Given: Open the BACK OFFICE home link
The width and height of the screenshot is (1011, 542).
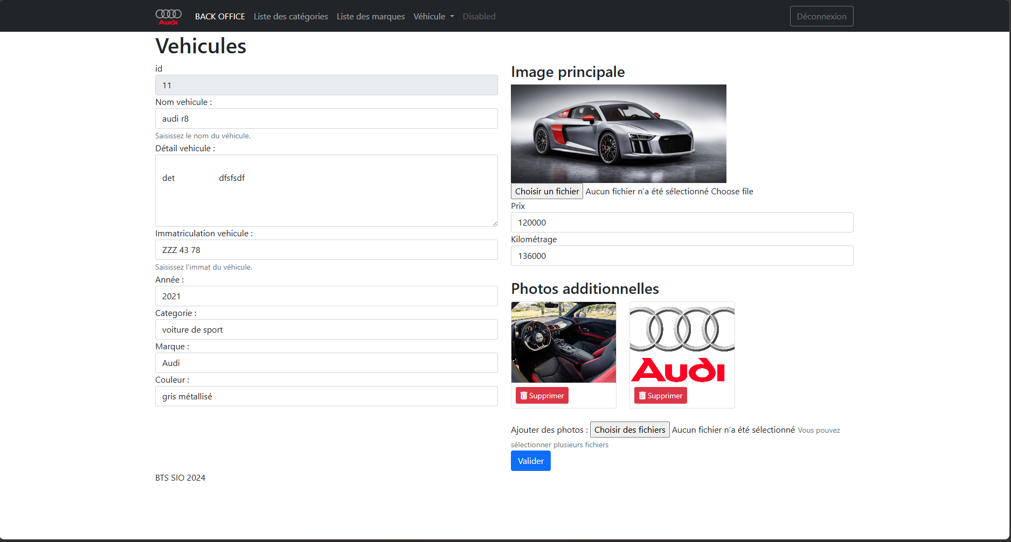Looking at the screenshot, I should (x=220, y=17).
